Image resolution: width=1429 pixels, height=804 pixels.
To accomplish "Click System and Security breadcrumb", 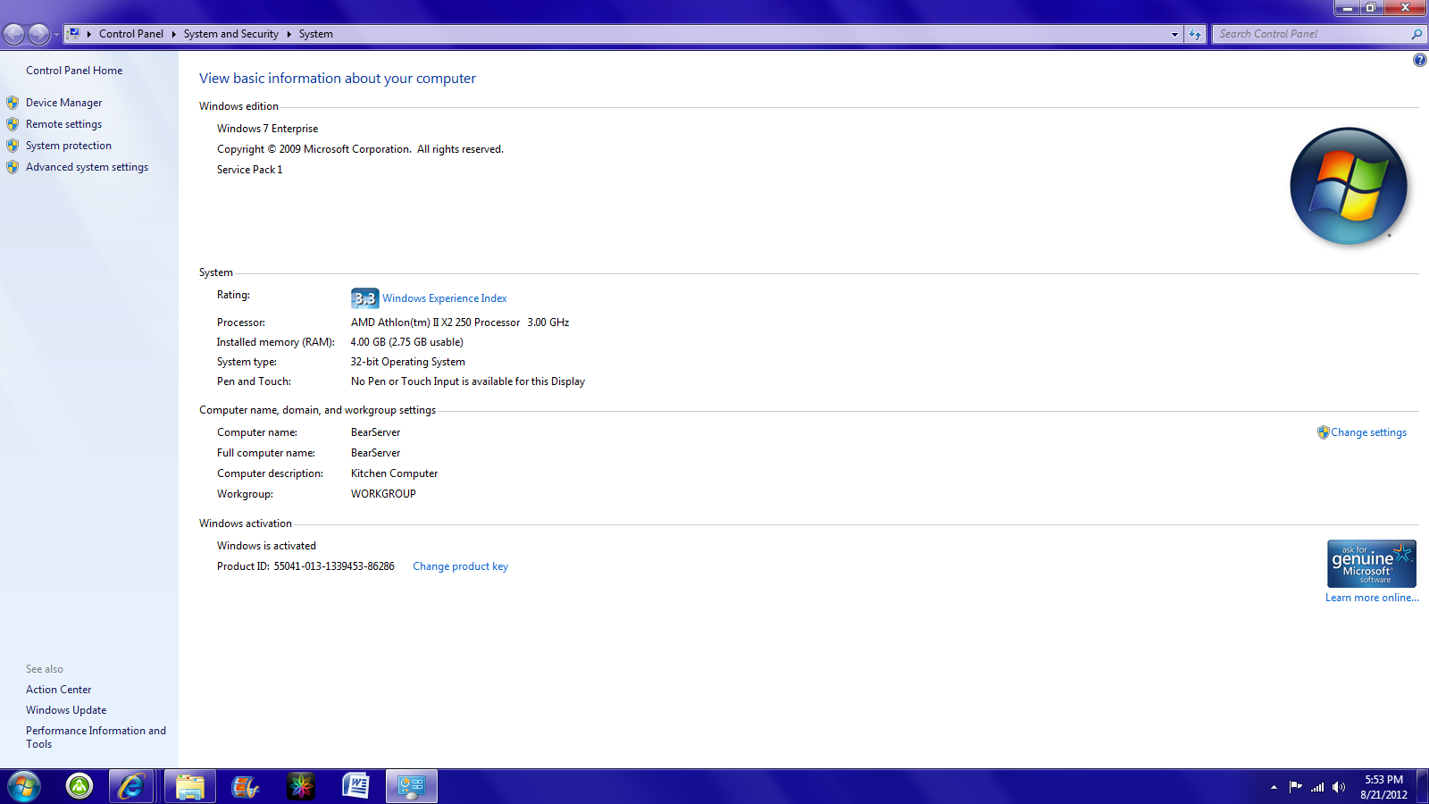I will tap(231, 34).
